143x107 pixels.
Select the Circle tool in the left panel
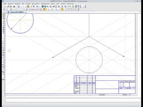coord(4,43)
